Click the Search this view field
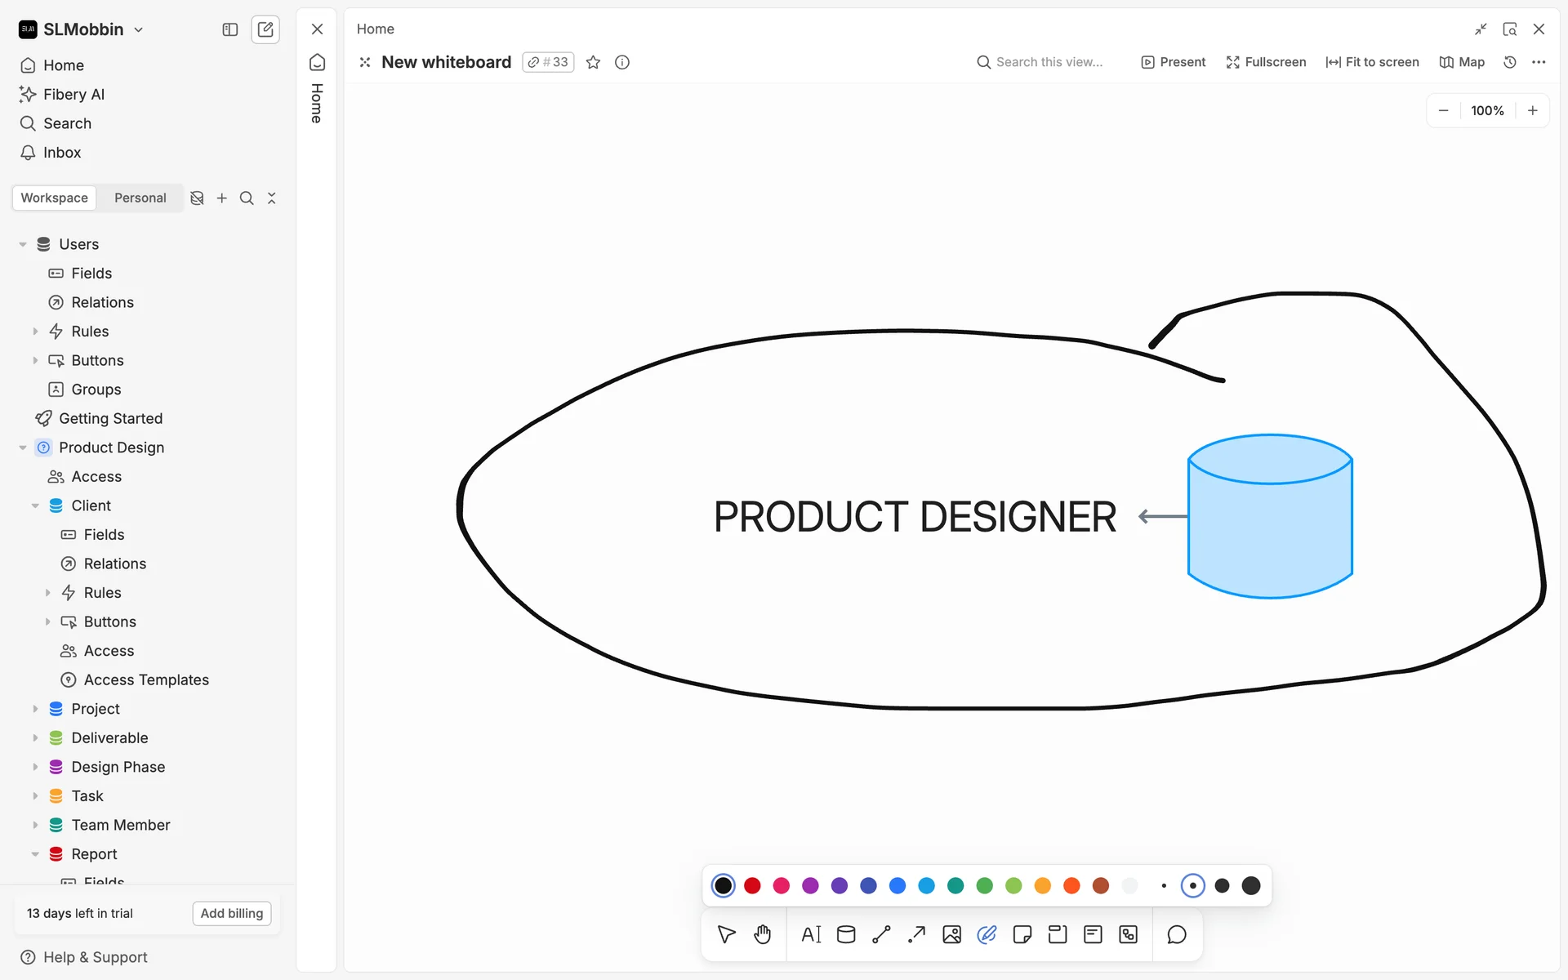 pyautogui.click(x=1049, y=62)
